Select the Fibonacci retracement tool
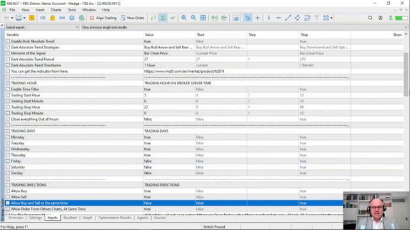 coord(307,18)
